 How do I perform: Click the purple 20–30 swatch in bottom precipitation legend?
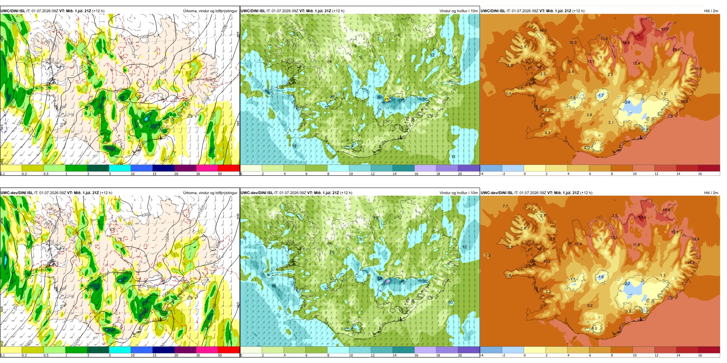click(185, 350)
